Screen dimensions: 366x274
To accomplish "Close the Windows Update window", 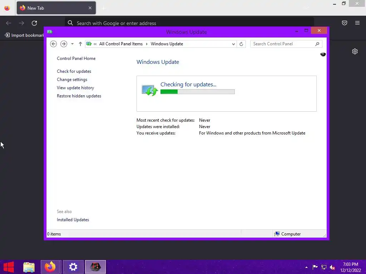I will 319,31.
